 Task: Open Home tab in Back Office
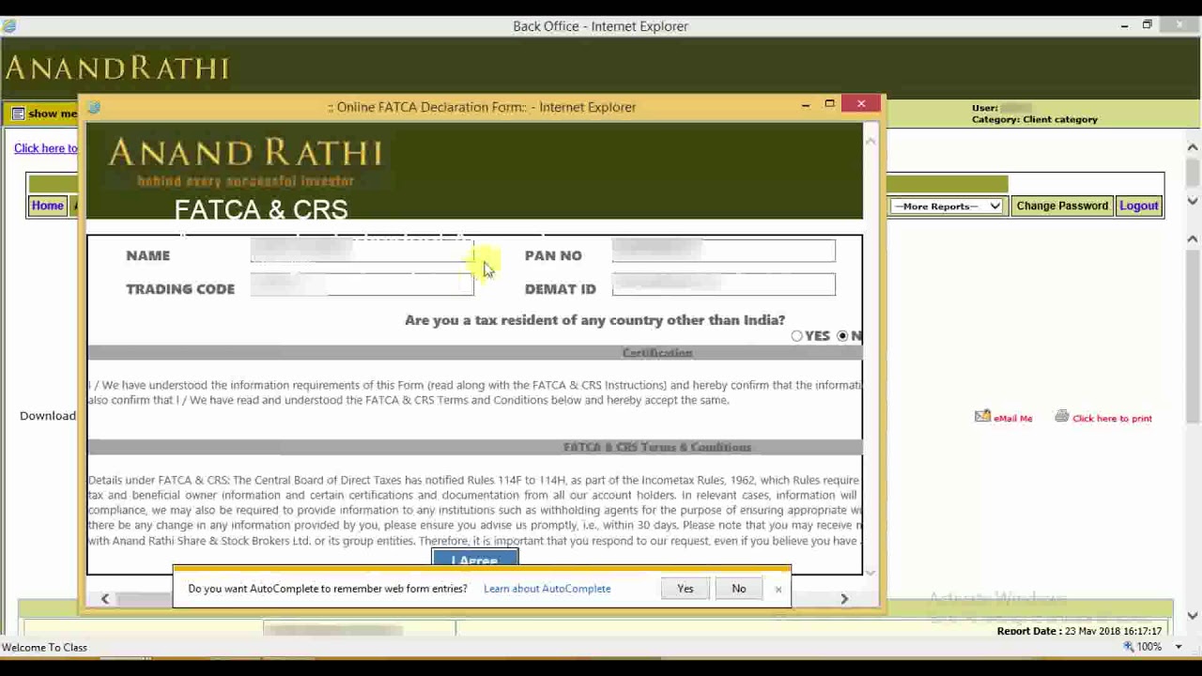click(x=47, y=206)
